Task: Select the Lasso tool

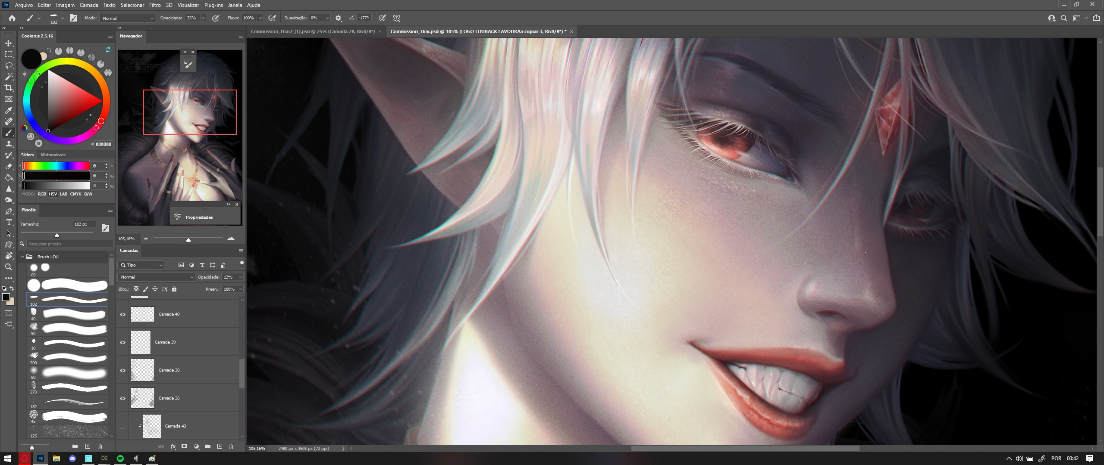Action: (9, 65)
